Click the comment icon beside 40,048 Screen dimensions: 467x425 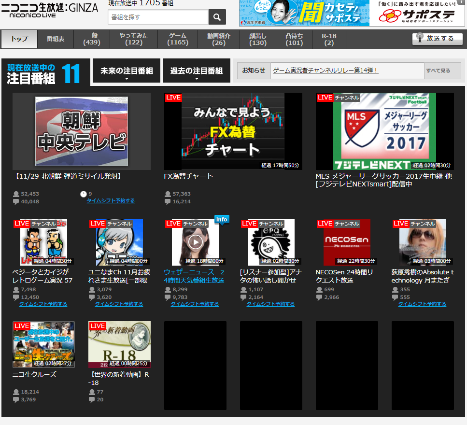pyautogui.click(x=16, y=202)
